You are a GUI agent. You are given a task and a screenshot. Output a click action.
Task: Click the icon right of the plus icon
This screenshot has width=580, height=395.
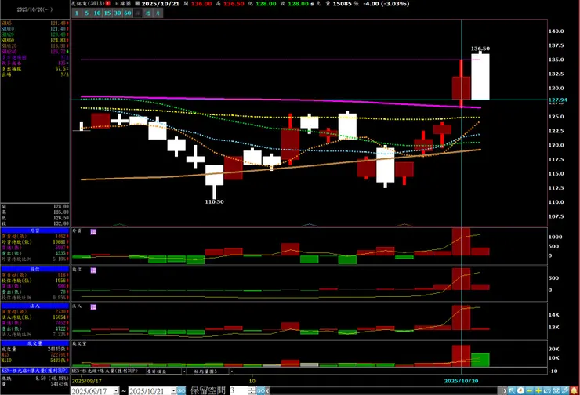pos(547,390)
